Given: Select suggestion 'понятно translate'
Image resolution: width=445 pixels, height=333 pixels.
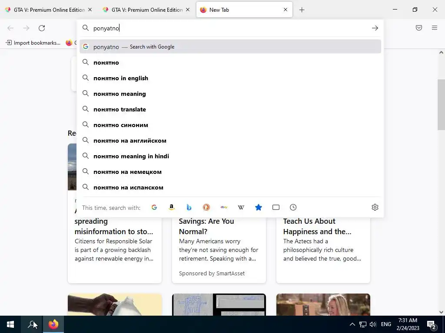Looking at the screenshot, I should tap(230, 109).
